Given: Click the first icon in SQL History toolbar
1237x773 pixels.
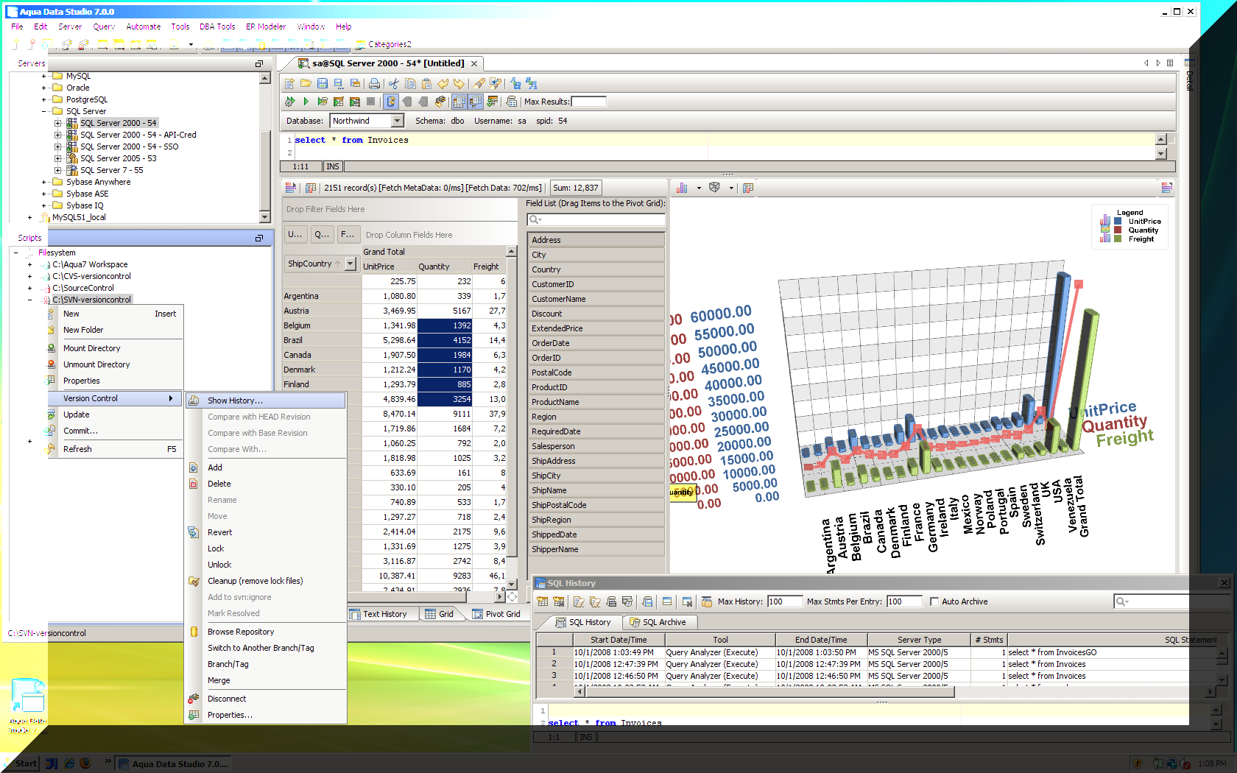Looking at the screenshot, I should coord(543,601).
